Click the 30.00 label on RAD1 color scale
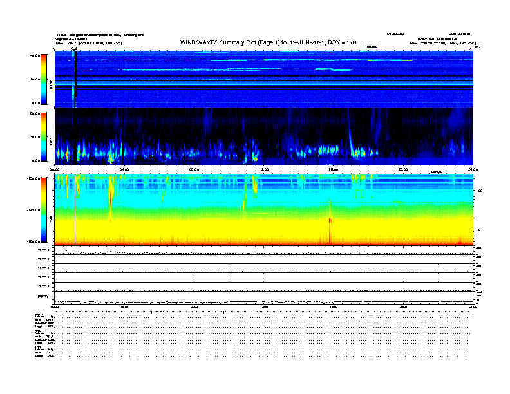The height and width of the screenshot is (394, 510). [35, 137]
